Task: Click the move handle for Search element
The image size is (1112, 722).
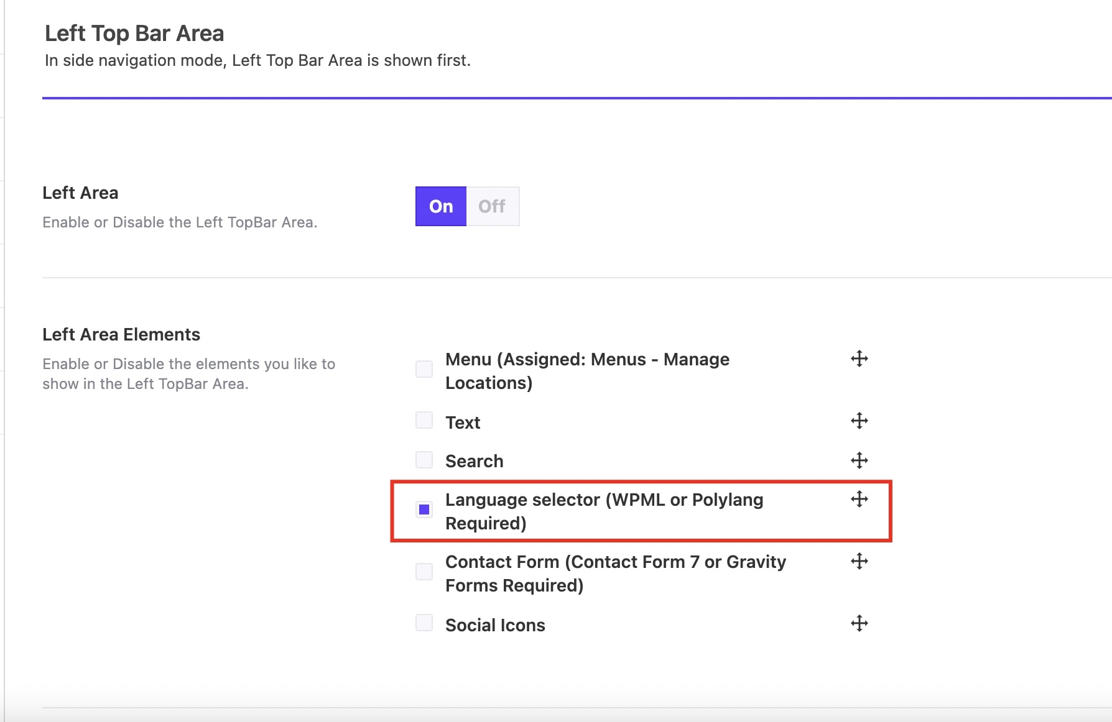Action: click(859, 460)
